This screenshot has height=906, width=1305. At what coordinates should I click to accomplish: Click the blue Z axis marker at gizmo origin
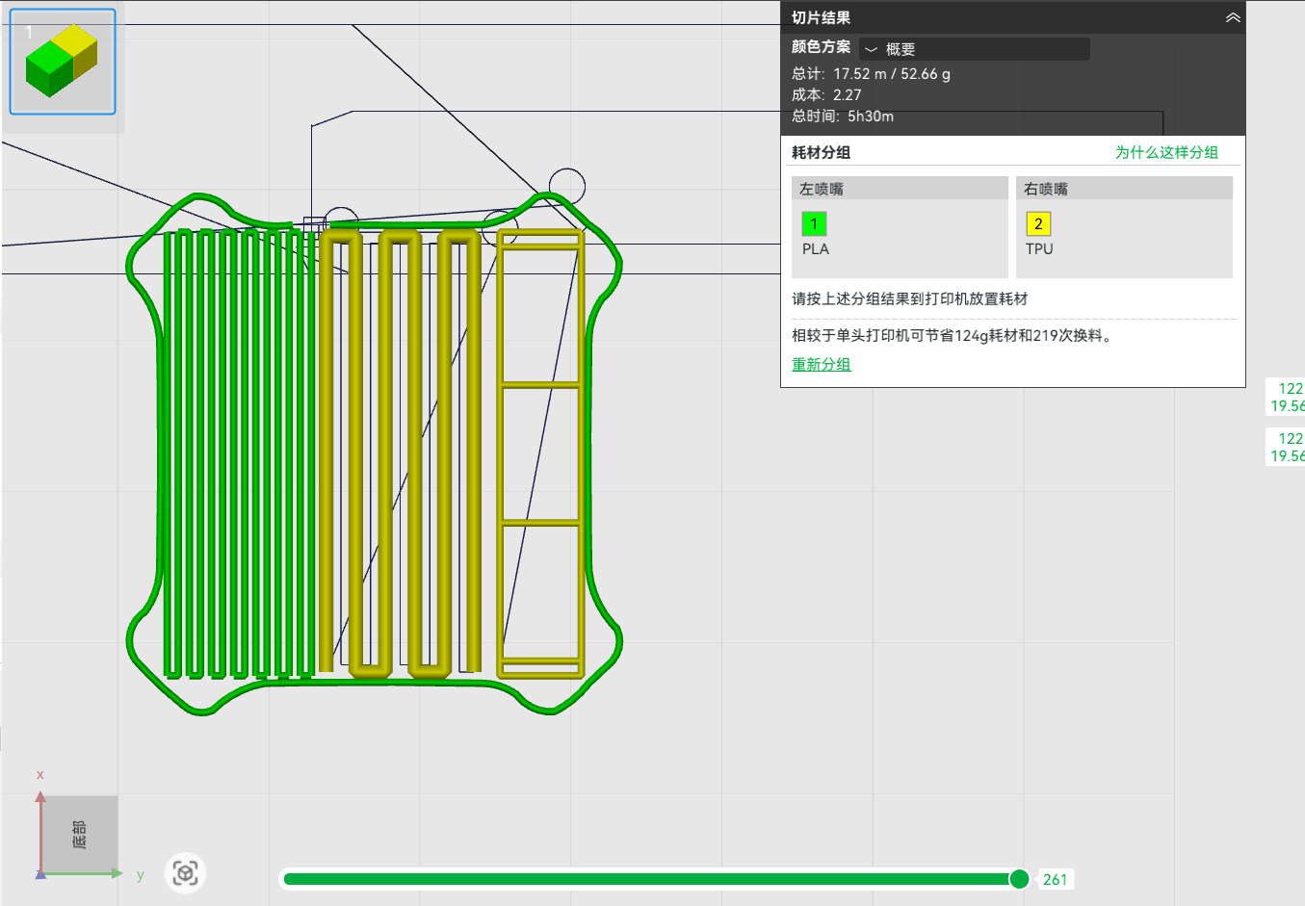point(39,873)
